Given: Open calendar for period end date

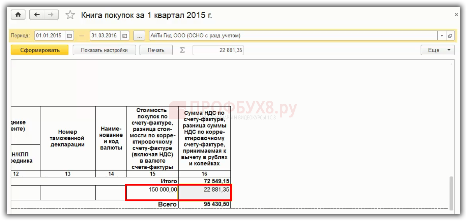Looking at the screenshot, I should 124,36.
